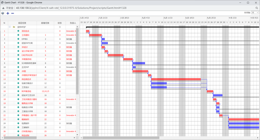Click the blue plus add icon
This screenshot has height=140, width=260.
8,13
